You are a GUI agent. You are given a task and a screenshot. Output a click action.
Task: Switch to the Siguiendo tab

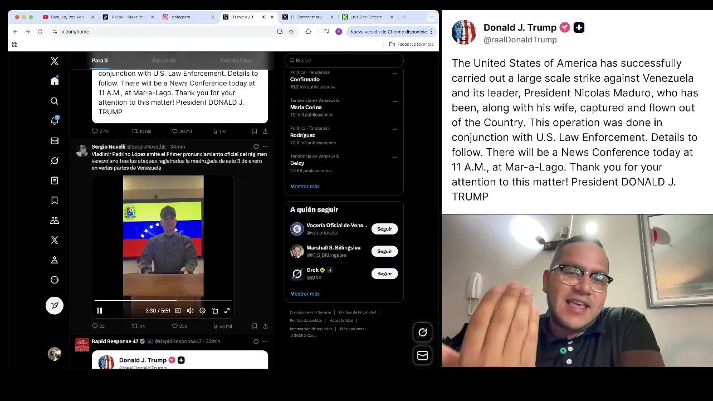click(x=164, y=60)
